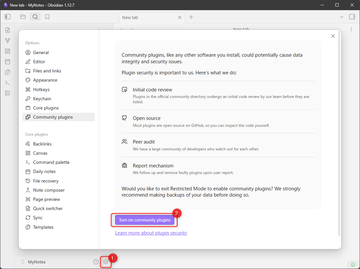Viewport: 360px width, 269px height.
Task: Toggle the right sidebar icon
Action: (x=352, y=17)
